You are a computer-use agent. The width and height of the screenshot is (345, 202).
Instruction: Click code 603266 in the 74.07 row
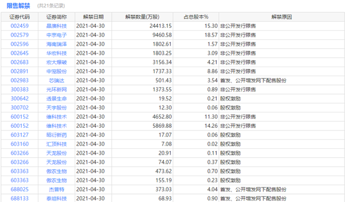click(19, 162)
